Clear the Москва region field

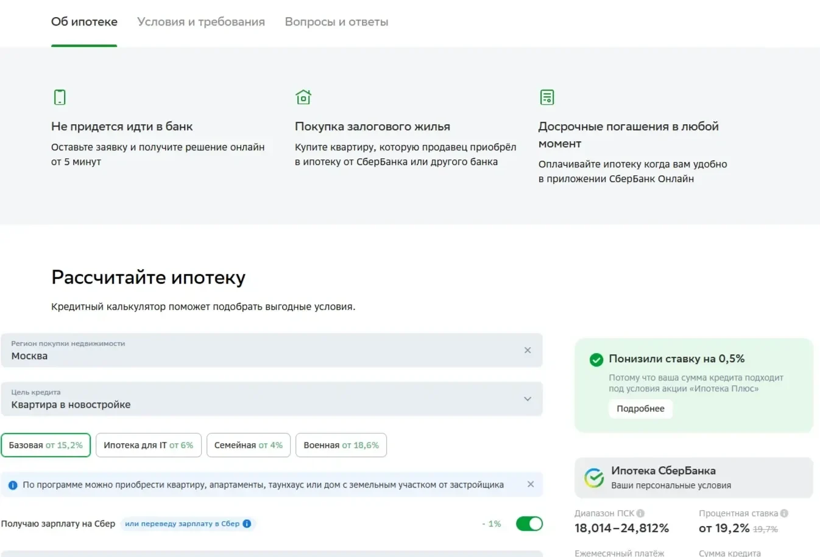528,350
